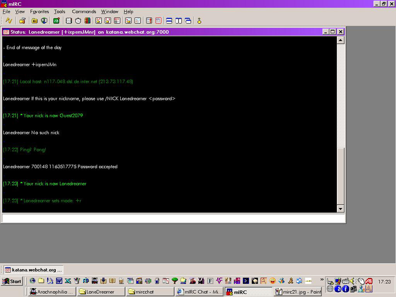Switch to mIRC Chat browser taskbar button
Viewport: 396px width, 297px height.
point(199,292)
